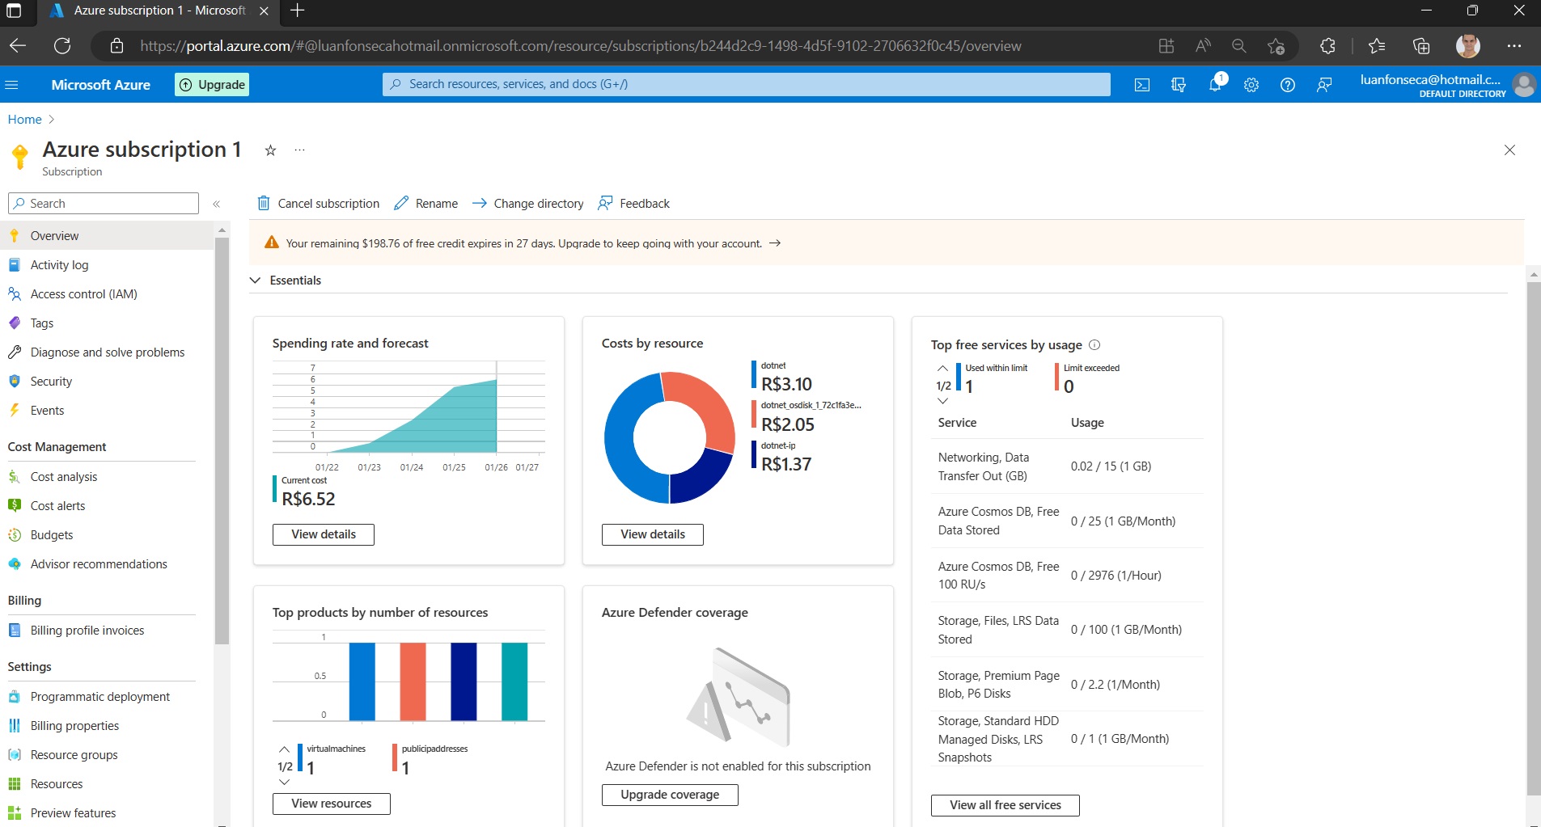Click the virtualmachines legend entry

point(332,760)
